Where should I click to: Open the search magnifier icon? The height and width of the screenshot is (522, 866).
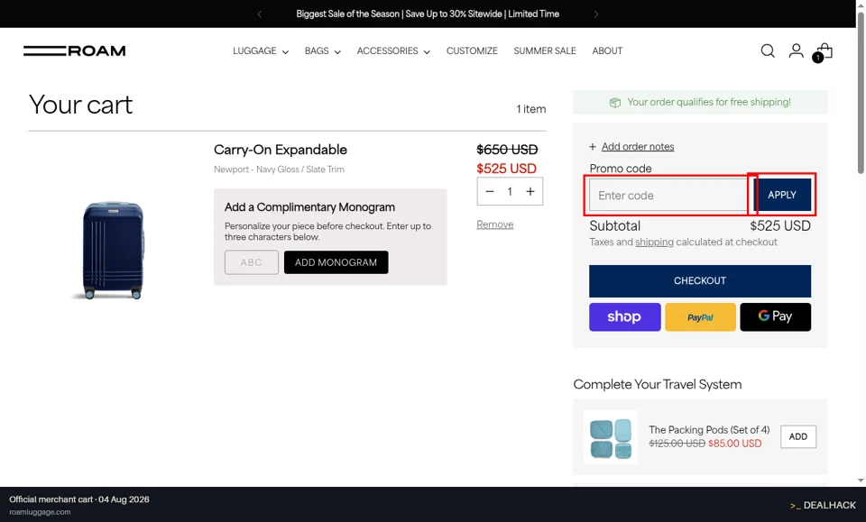(x=768, y=50)
